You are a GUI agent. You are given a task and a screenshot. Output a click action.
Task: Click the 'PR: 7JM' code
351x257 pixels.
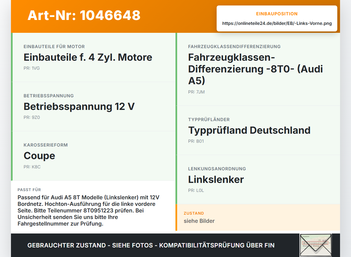(x=196, y=92)
